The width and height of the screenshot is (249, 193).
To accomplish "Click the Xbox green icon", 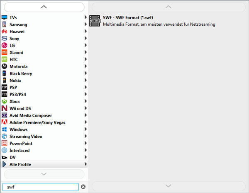I will pos(5,101).
